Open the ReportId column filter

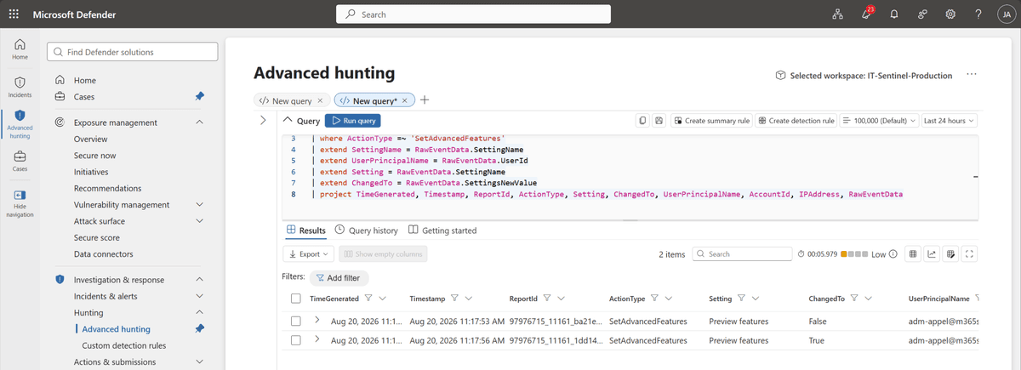coord(548,299)
